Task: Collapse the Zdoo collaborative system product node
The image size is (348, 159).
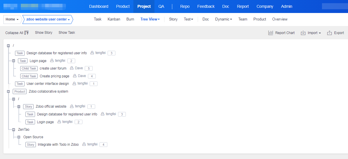Action: 8,91
